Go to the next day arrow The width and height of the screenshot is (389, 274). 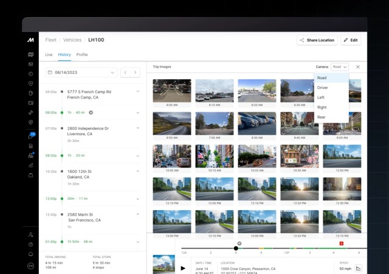[x=136, y=72]
